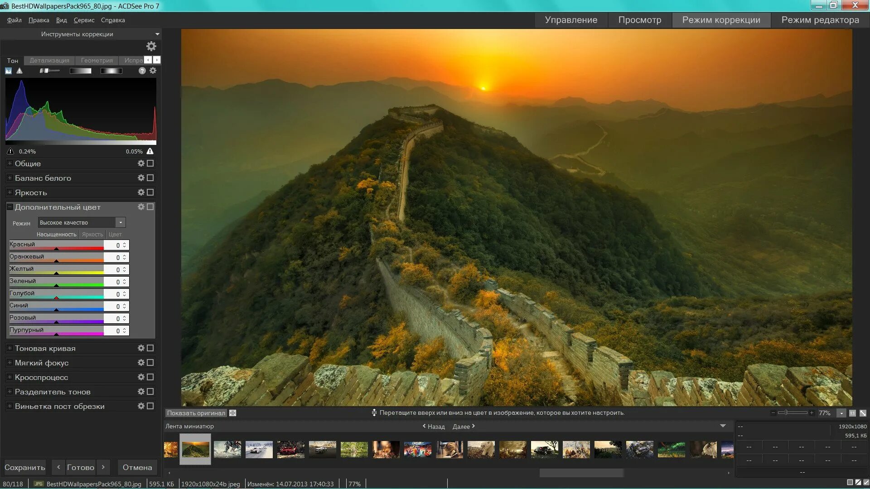Screen dimensions: 870x489
Task: Open settings gear for Дополнительный цвет group
Action: click(141, 207)
